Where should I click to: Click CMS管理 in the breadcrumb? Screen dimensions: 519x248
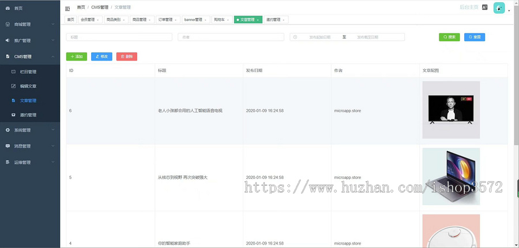[x=100, y=7]
